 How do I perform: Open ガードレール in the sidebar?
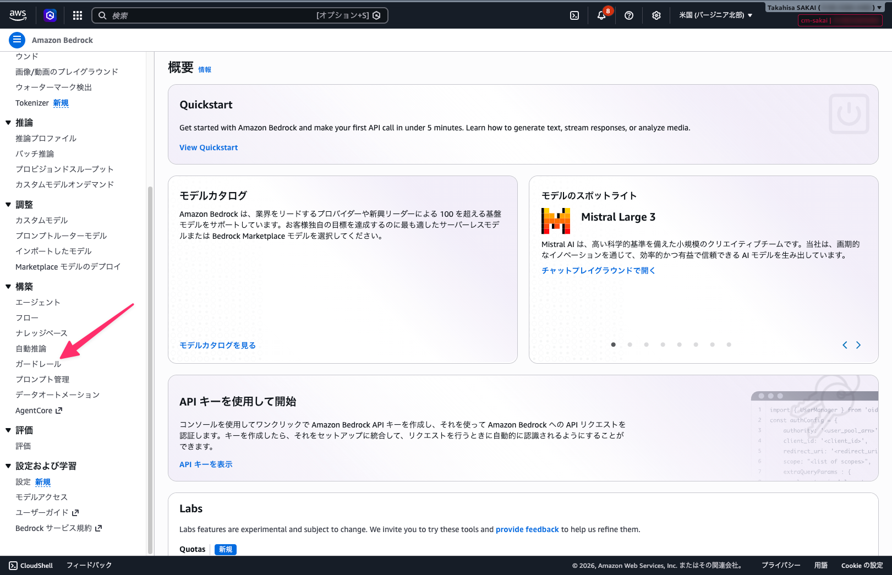pos(39,364)
